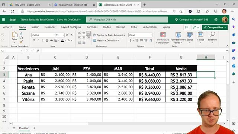Open Formatação Condicional menu
Screen dimensions: 238x134
pyautogui.click(x=163, y=38)
